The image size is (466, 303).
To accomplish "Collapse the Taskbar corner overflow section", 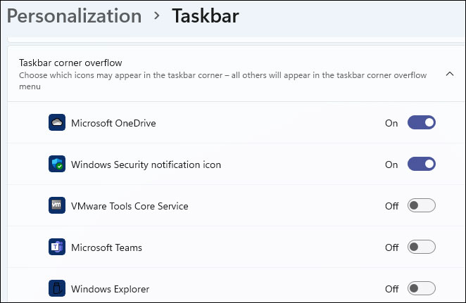I will click(x=450, y=74).
